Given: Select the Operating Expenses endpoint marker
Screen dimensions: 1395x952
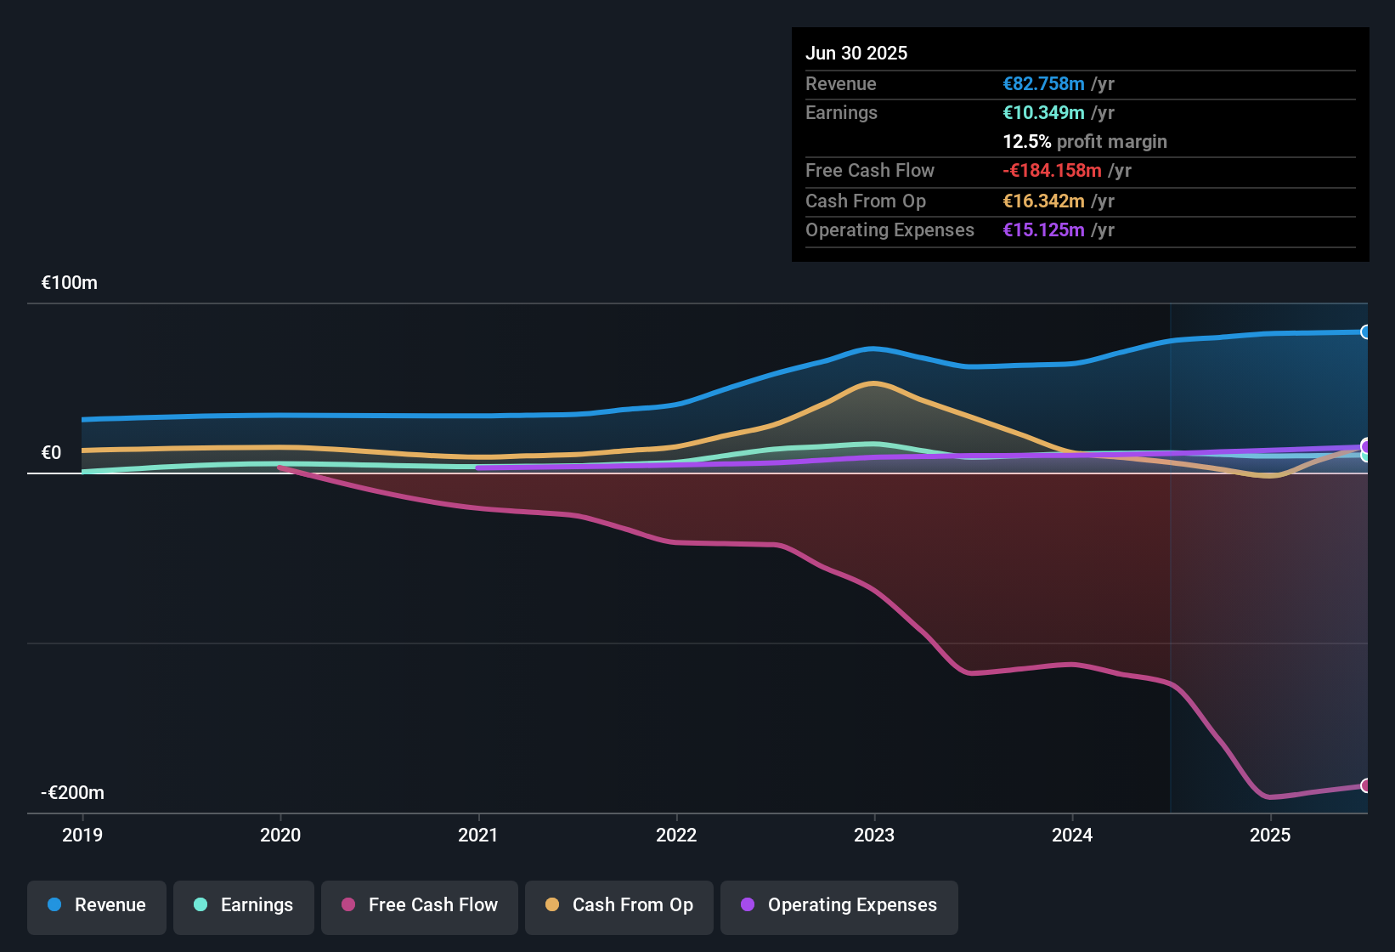Looking at the screenshot, I should (1365, 446).
